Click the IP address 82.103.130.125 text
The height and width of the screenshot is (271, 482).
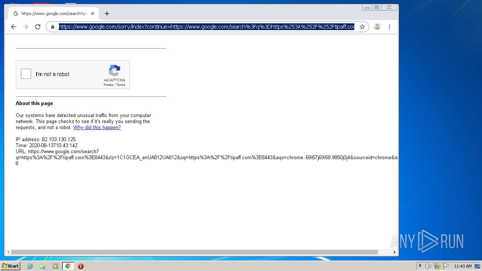(46, 140)
